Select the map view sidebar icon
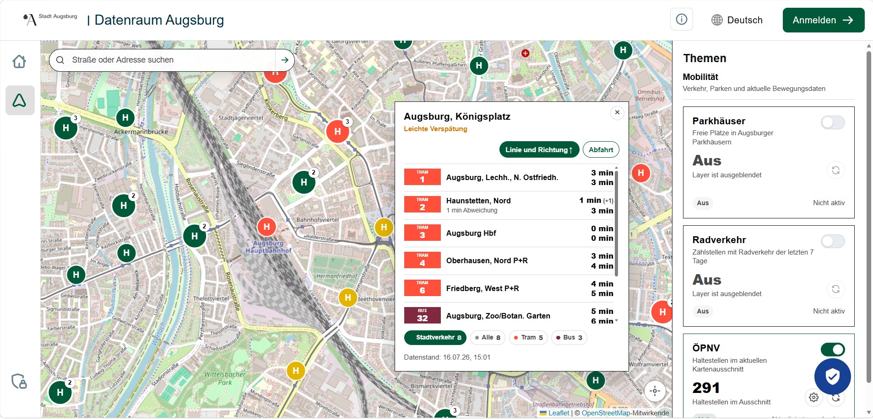 [x=20, y=100]
